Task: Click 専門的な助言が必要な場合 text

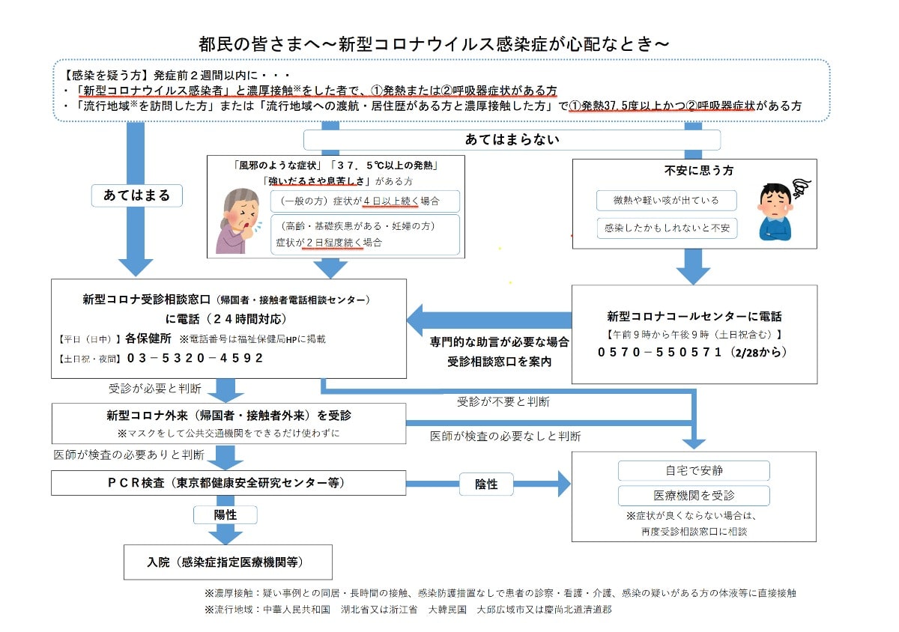Action: [499, 341]
